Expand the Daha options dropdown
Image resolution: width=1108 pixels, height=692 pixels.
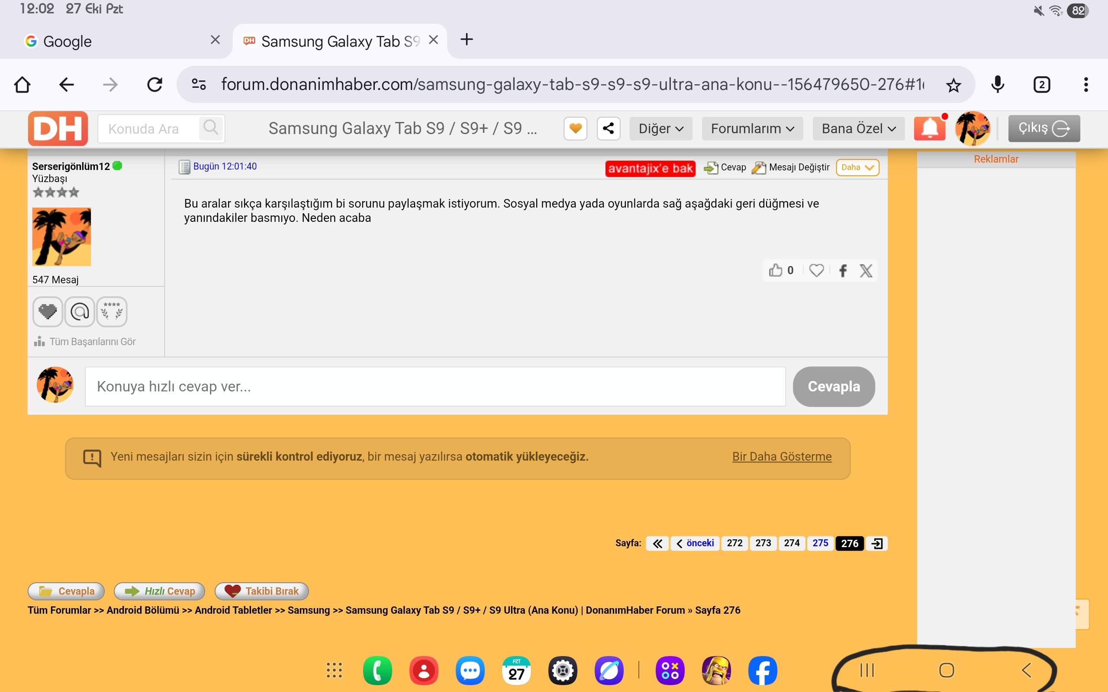857,167
